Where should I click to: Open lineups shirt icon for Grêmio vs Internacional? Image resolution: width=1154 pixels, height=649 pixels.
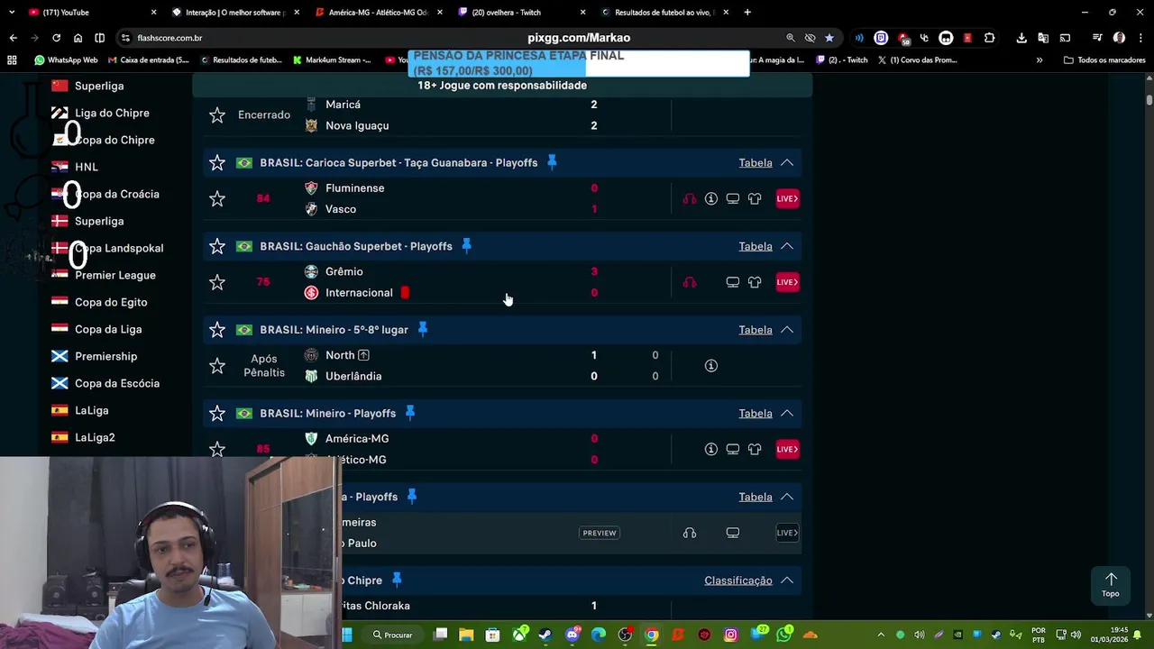coord(755,282)
